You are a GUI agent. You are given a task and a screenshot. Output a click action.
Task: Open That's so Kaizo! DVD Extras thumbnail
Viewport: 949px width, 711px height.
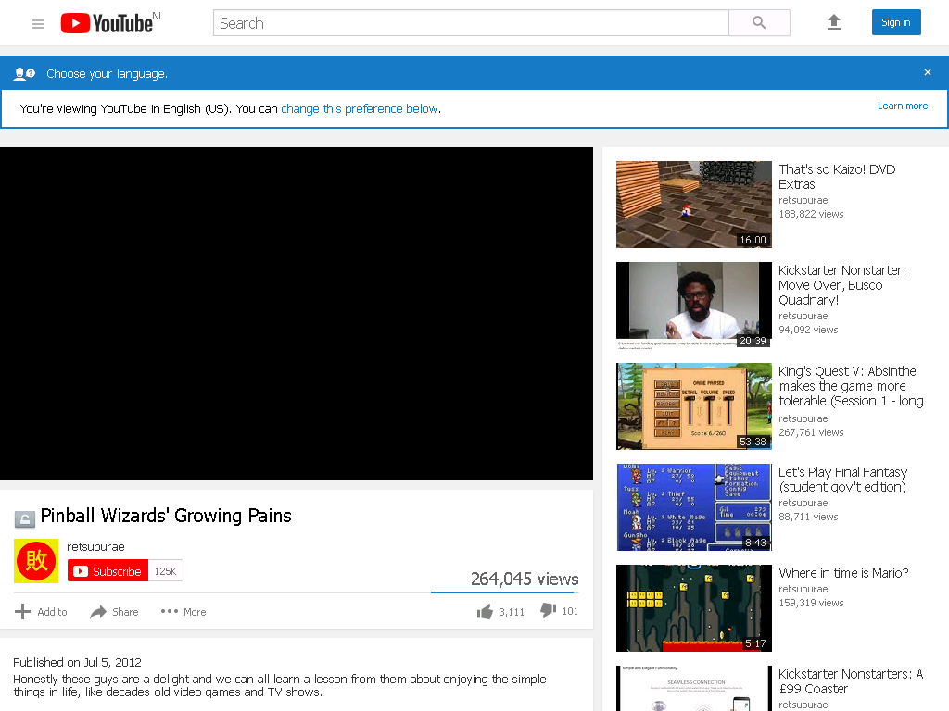click(x=693, y=205)
